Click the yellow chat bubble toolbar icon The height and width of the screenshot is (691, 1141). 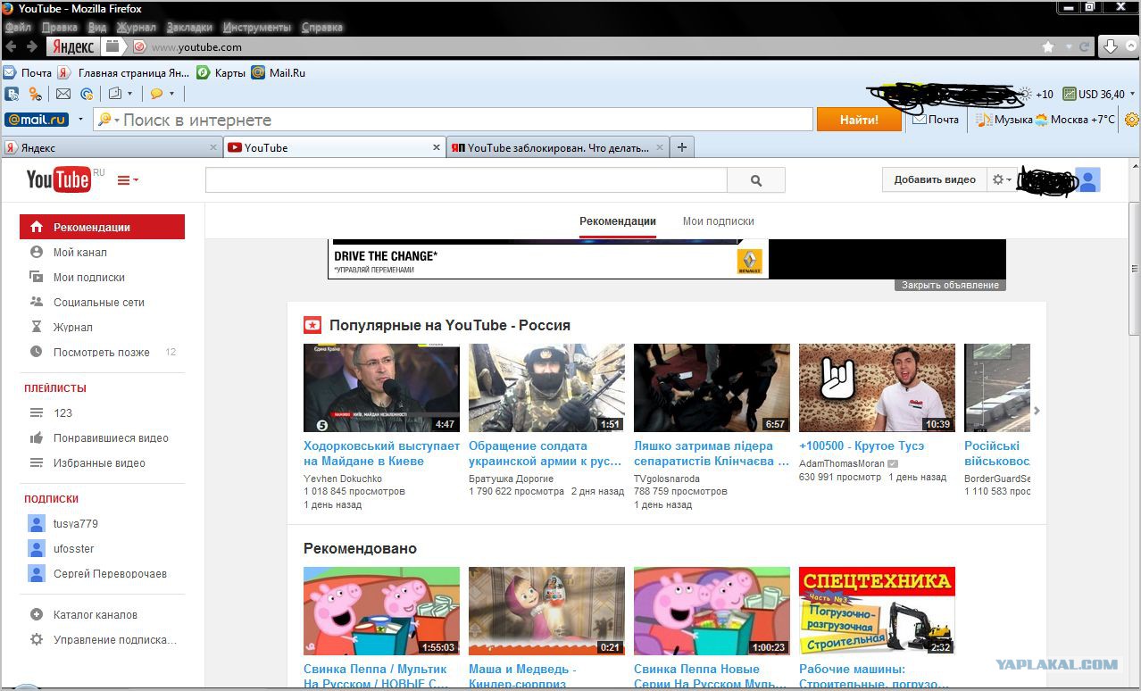click(156, 94)
